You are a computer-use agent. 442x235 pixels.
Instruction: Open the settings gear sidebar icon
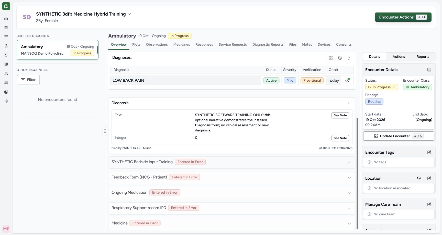pyautogui.click(x=6, y=101)
